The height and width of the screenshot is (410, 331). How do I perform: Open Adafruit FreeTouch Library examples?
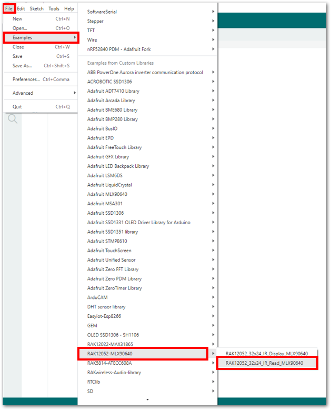(x=148, y=147)
